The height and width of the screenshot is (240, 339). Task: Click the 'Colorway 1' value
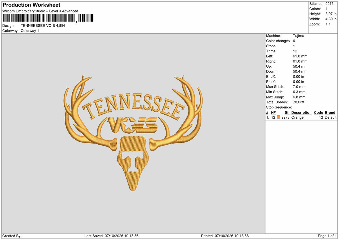pos(30,31)
